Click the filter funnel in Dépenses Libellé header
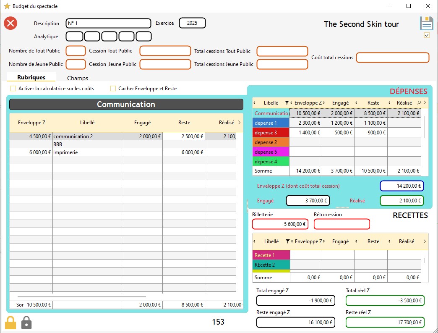Image resolution: width=438 pixels, height=333 pixels. tap(287, 103)
